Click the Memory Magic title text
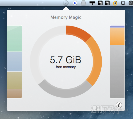 [x=66, y=17]
